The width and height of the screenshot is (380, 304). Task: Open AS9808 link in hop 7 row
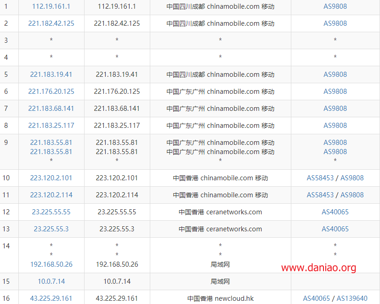click(335, 109)
